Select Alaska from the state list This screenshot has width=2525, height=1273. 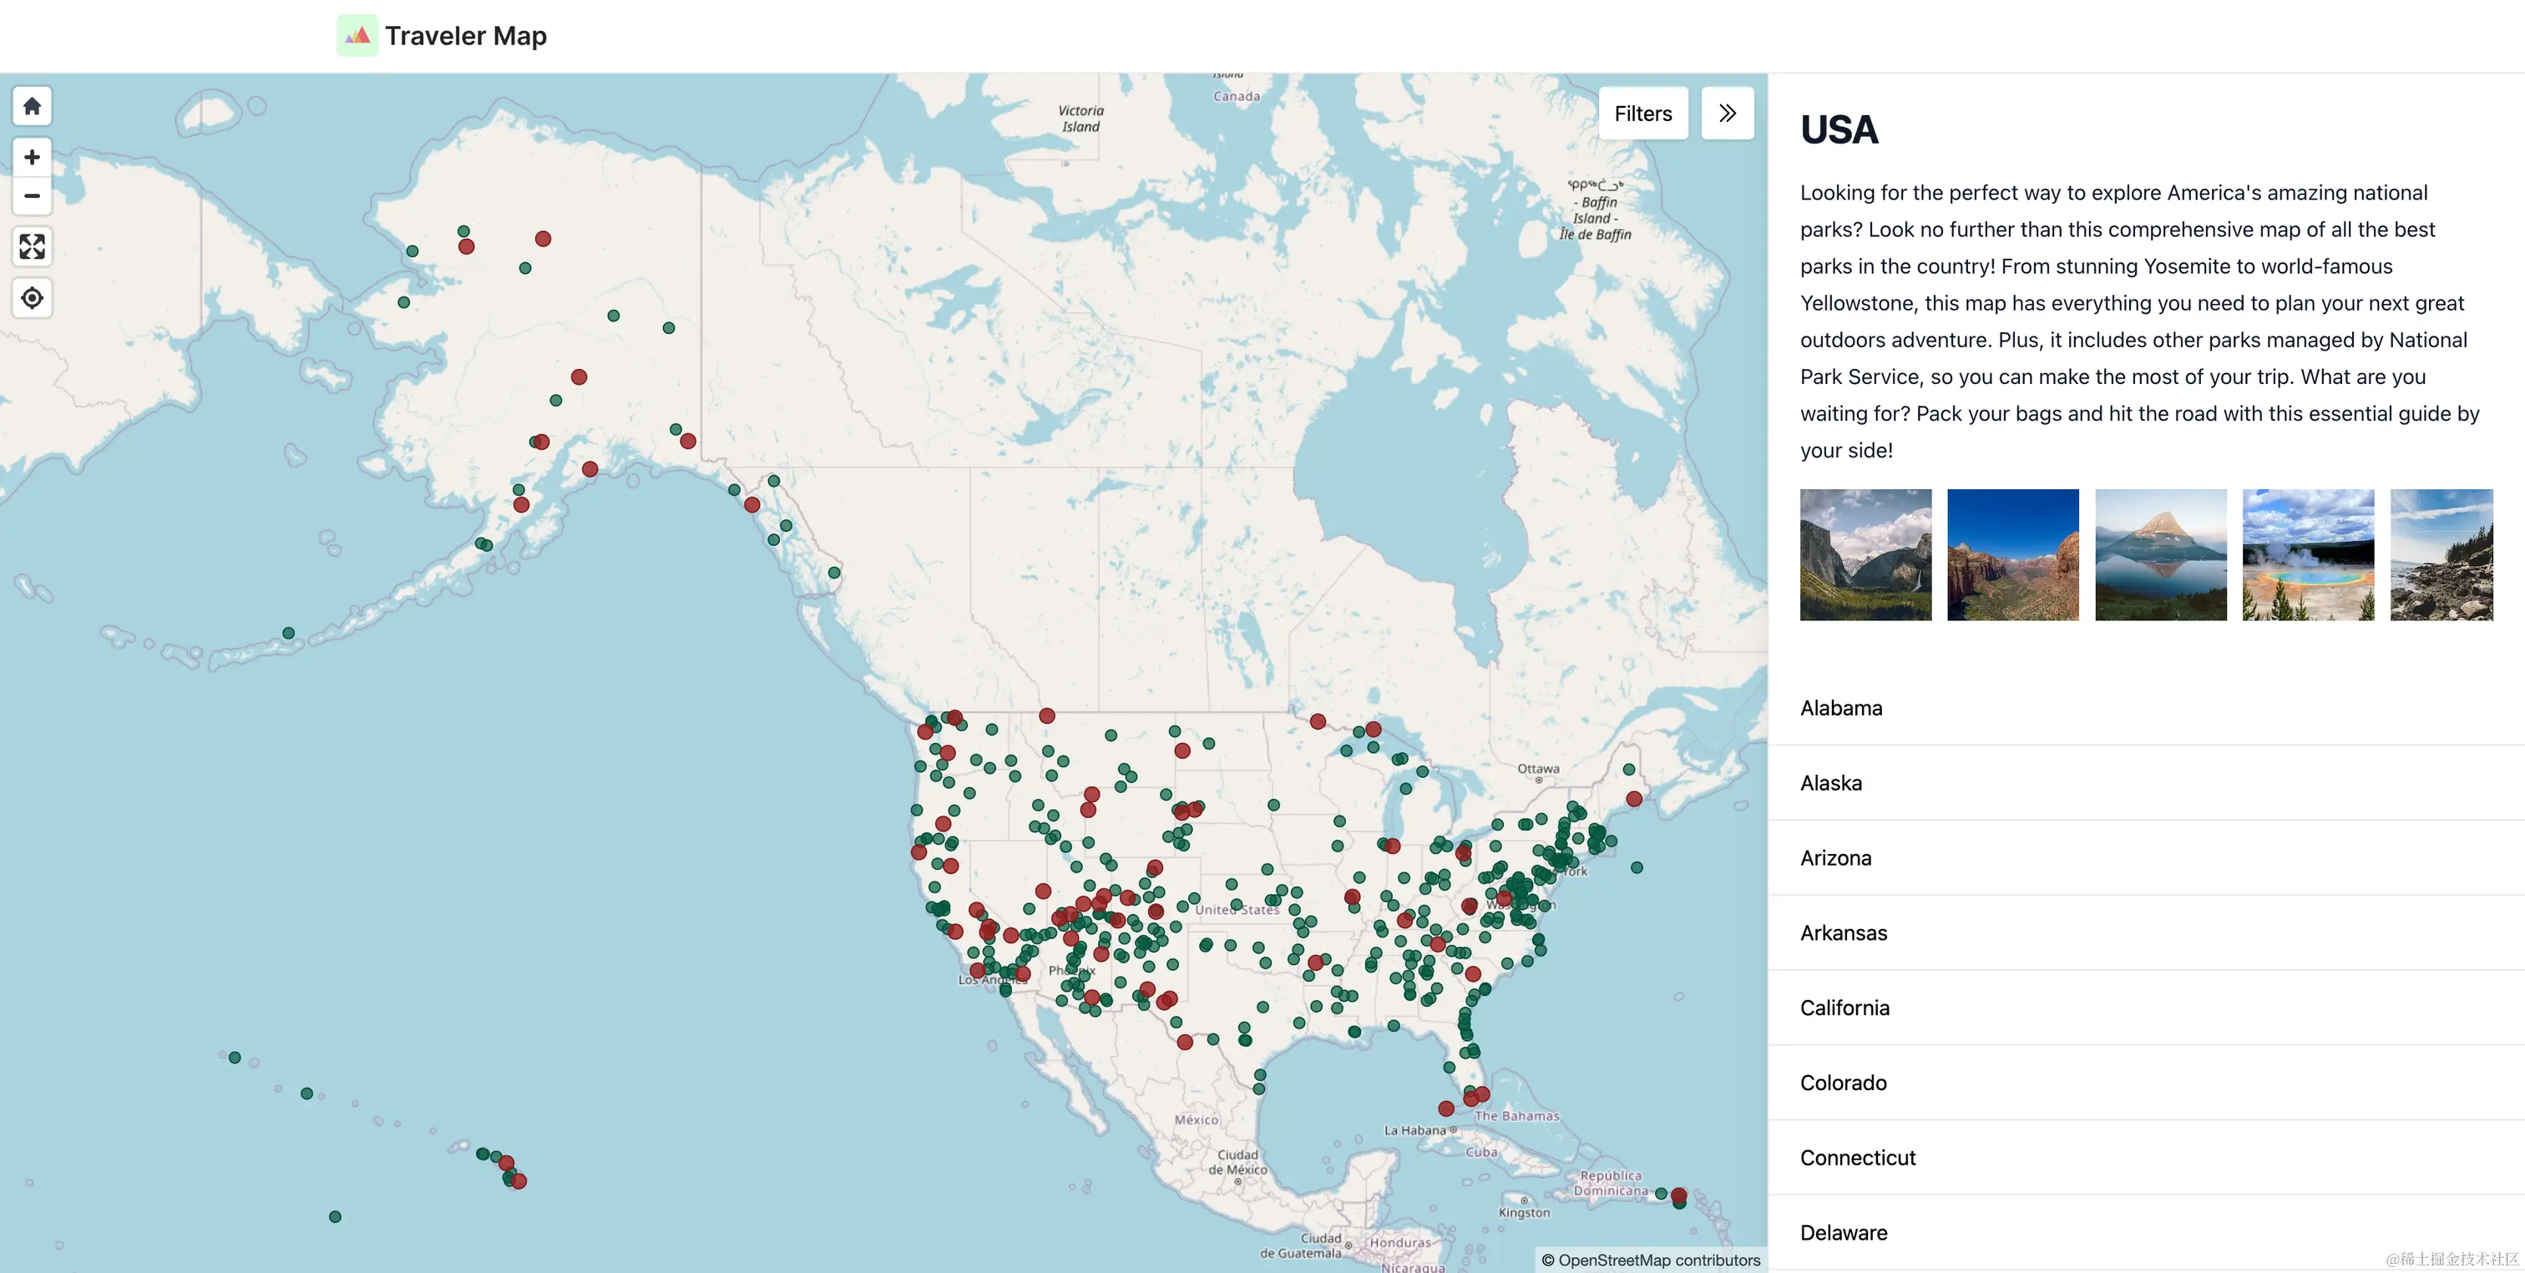pyautogui.click(x=1830, y=783)
